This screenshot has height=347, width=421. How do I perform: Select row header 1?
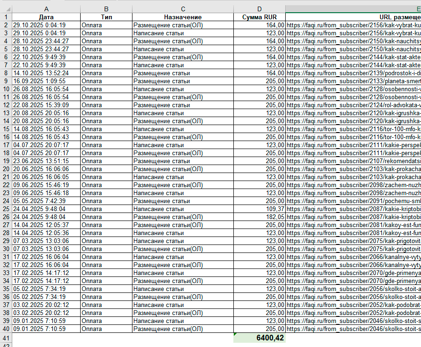tap(6, 17)
